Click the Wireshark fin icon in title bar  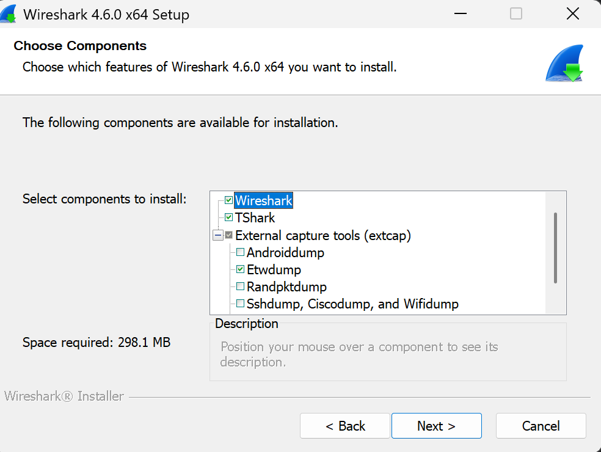click(x=8, y=13)
